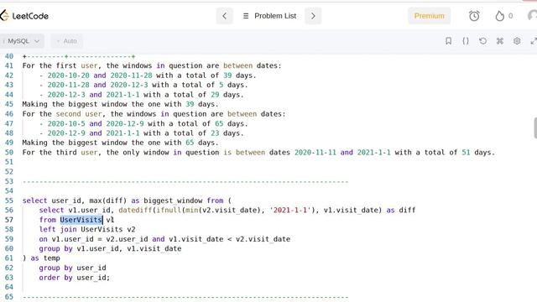
Task: Click the editor vertical scrollbar
Action: click(x=535, y=128)
